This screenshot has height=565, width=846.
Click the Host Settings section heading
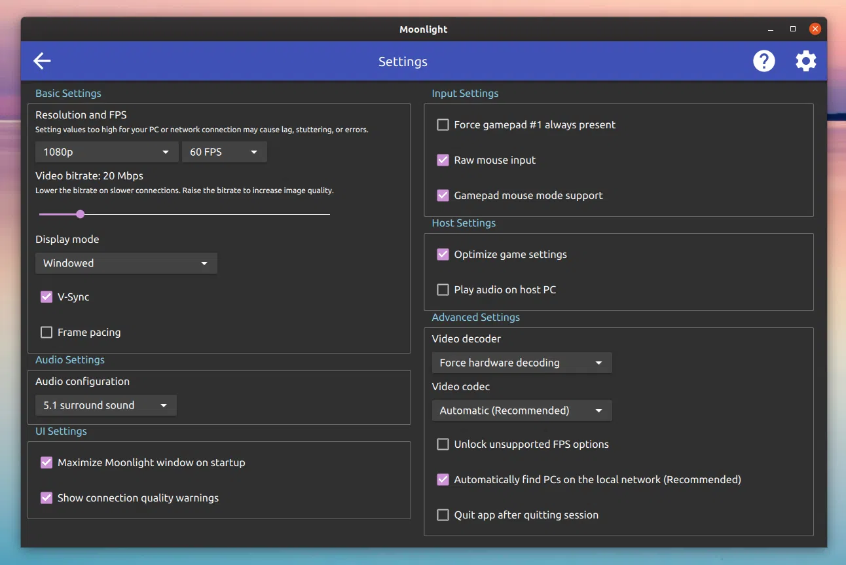(x=464, y=223)
